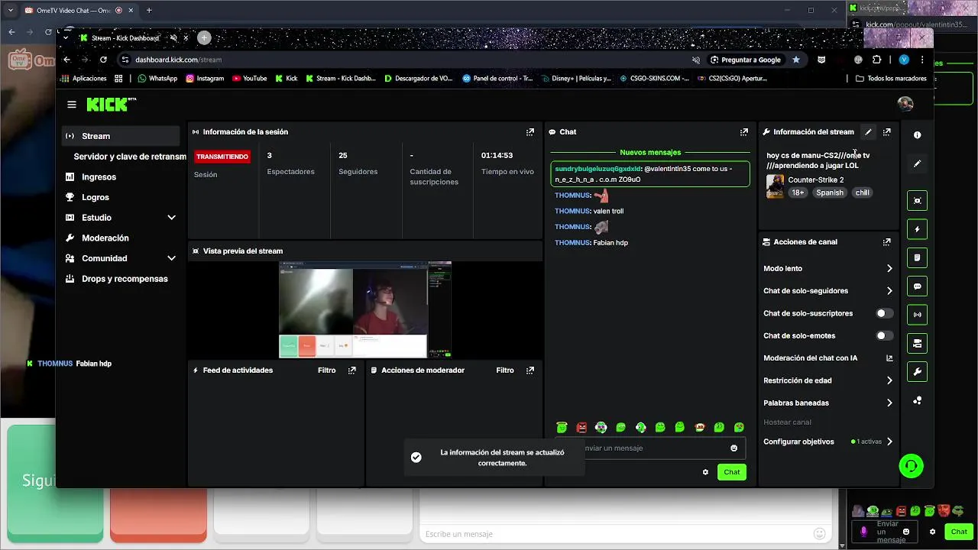Click the Nuevos mensajes divider link
Screen dimensions: 978x550
point(650,153)
